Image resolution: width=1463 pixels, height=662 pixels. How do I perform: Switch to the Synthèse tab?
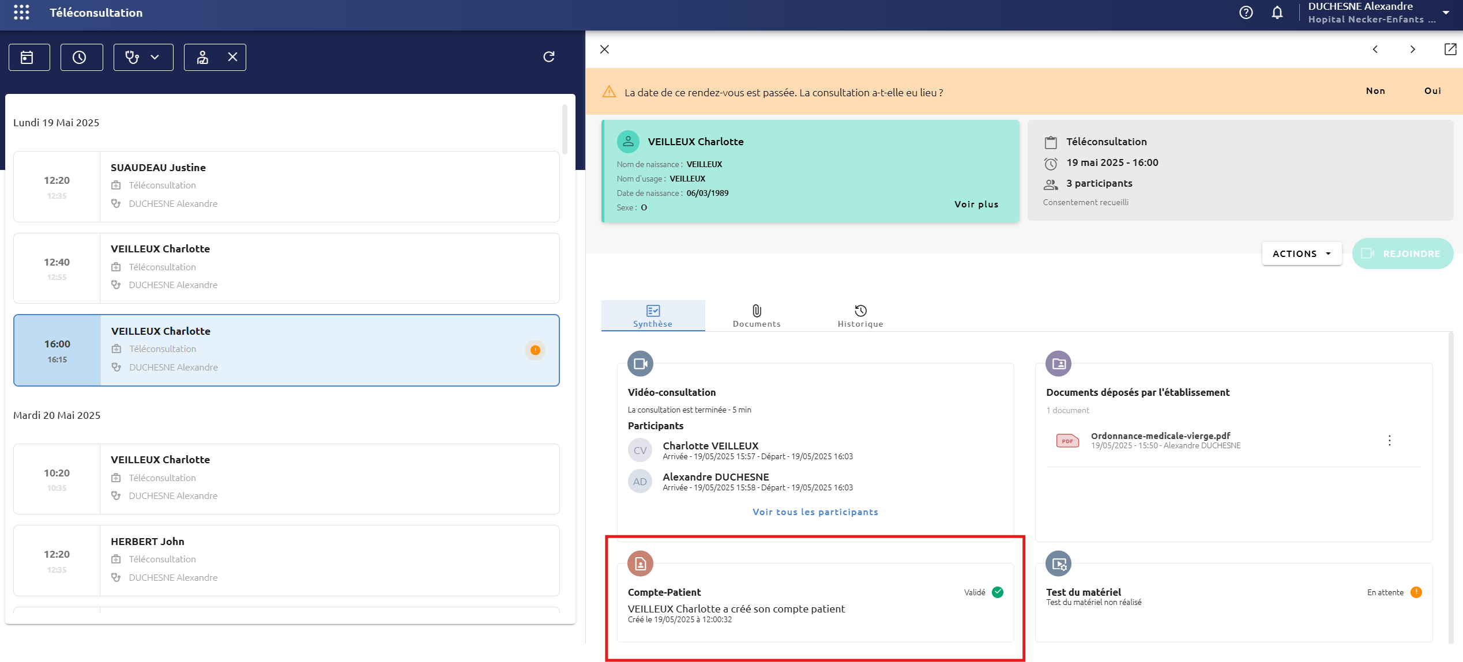[x=653, y=316]
